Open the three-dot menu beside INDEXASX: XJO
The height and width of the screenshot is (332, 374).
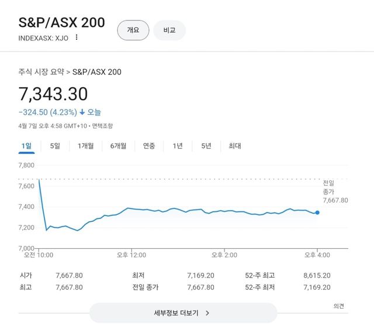(76, 38)
